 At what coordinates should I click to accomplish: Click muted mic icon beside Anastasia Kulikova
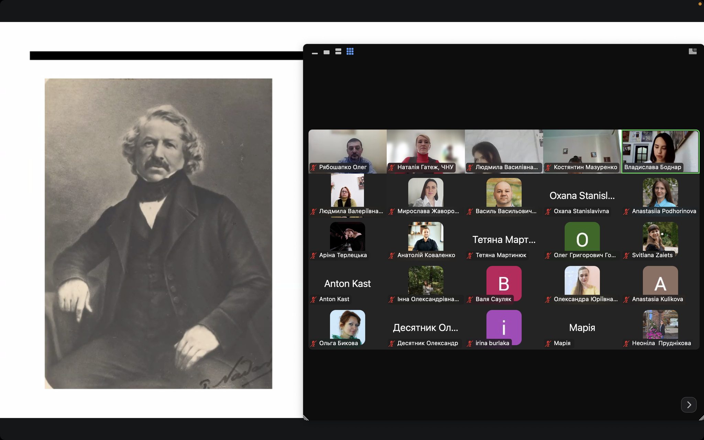click(626, 299)
